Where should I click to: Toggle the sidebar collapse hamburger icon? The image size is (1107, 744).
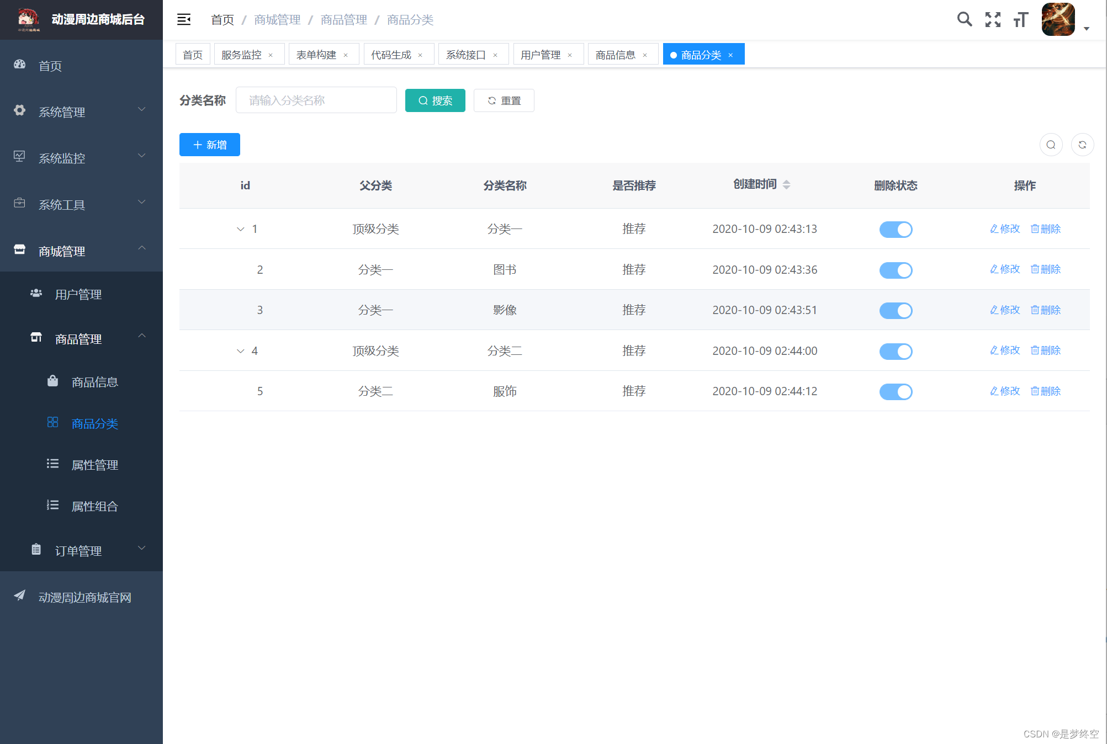[x=183, y=19]
